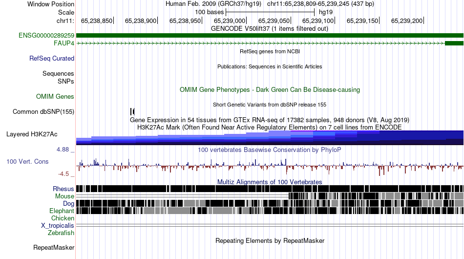Open the Layered H3K27Ac track label
The image size is (464, 259).
[32, 134]
